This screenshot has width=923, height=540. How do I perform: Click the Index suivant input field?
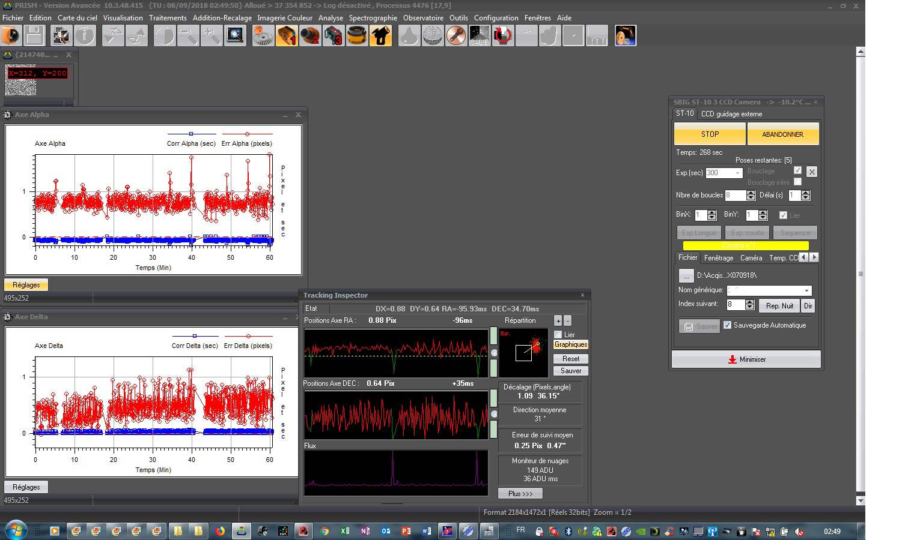tap(736, 305)
